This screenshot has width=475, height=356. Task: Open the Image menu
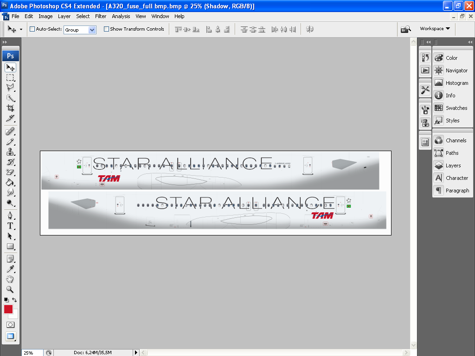(45, 16)
